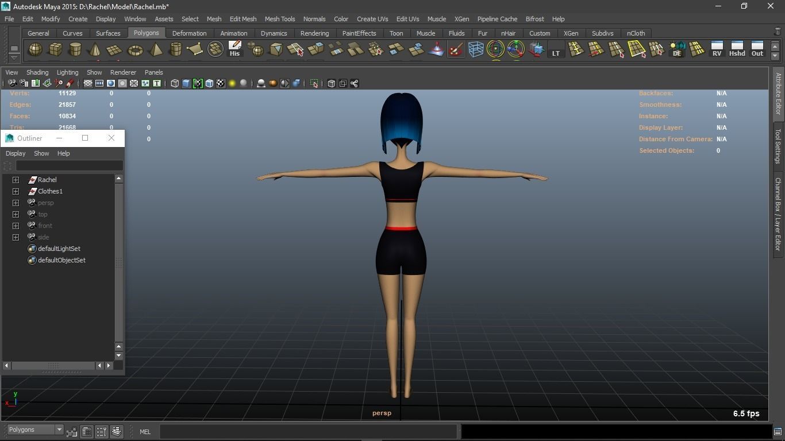Toggle the Textured display checker icon
Viewport: 785px width, 441px height.
click(x=221, y=83)
